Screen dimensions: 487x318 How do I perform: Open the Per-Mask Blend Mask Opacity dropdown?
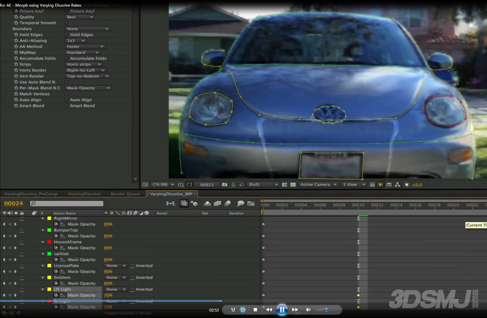pos(88,88)
